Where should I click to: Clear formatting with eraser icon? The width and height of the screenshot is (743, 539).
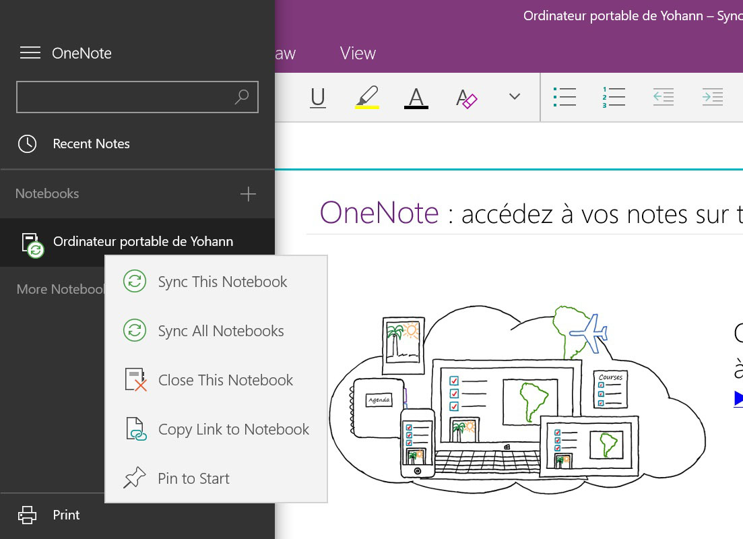(x=466, y=98)
